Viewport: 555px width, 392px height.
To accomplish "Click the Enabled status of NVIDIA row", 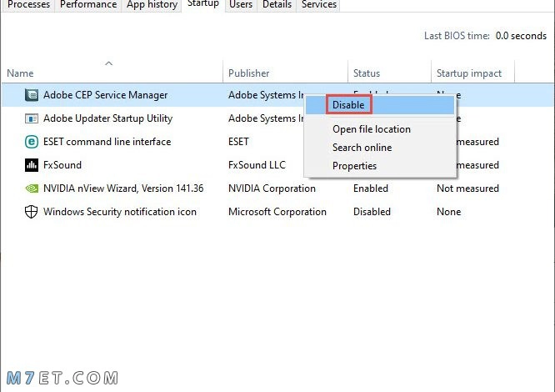I will point(371,188).
